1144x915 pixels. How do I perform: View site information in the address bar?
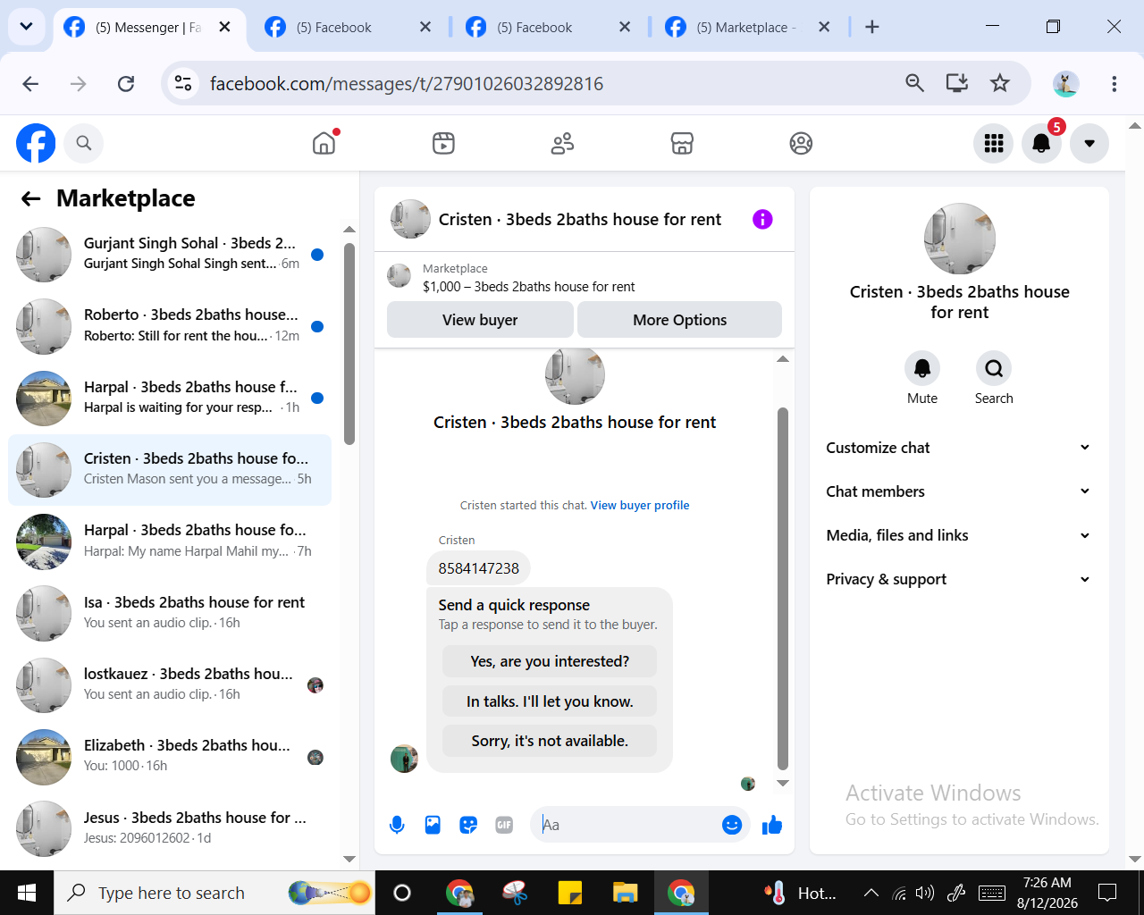tap(183, 83)
